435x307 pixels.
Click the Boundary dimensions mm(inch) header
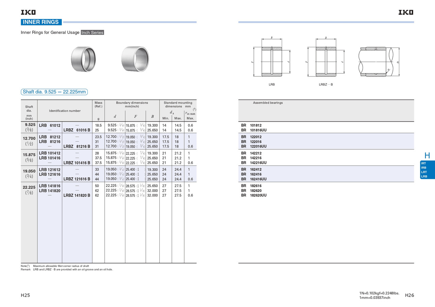tap(132, 105)
